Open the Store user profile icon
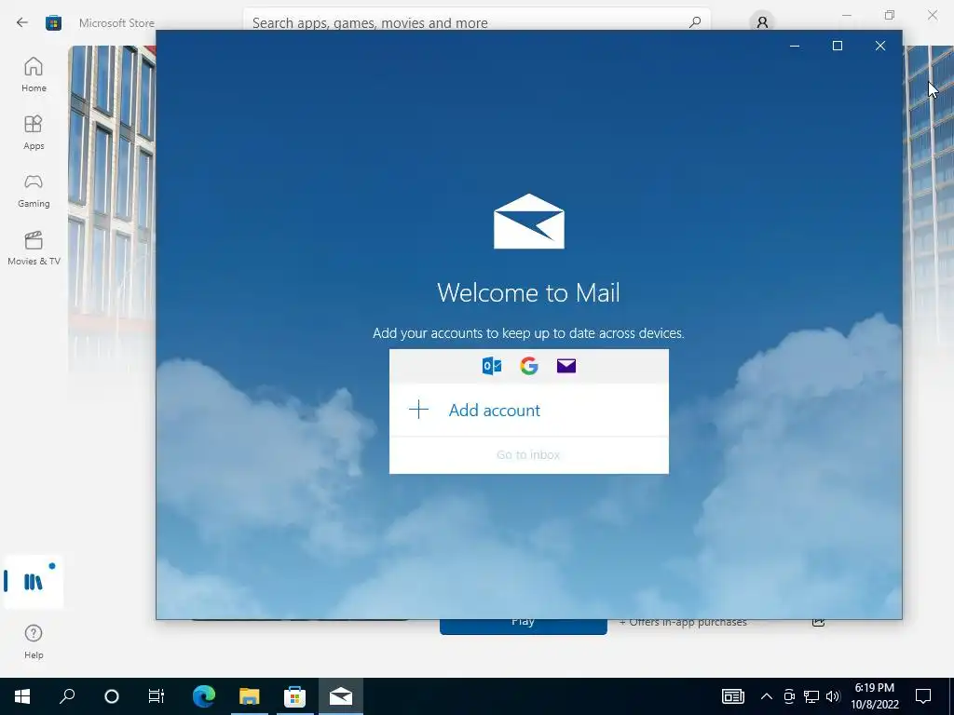This screenshot has height=715, width=954. coord(762,22)
